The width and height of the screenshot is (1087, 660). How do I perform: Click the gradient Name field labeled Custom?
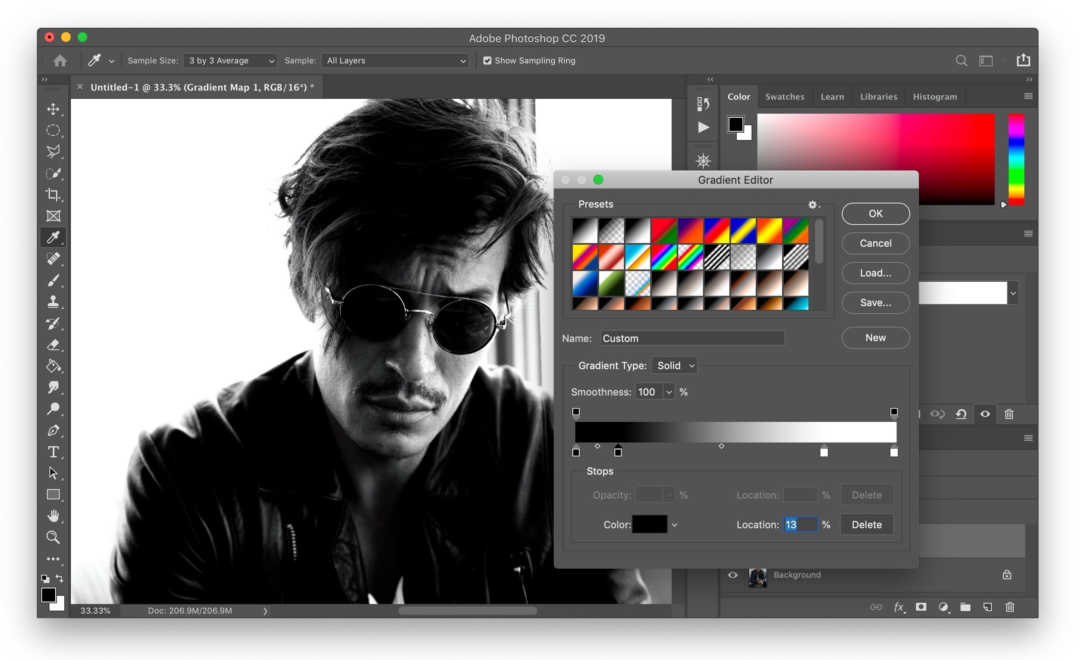tap(691, 338)
